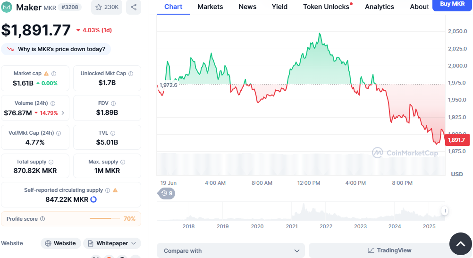Click the 1,972.6 open price label
This screenshot has width=473, height=258.
[x=168, y=85]
